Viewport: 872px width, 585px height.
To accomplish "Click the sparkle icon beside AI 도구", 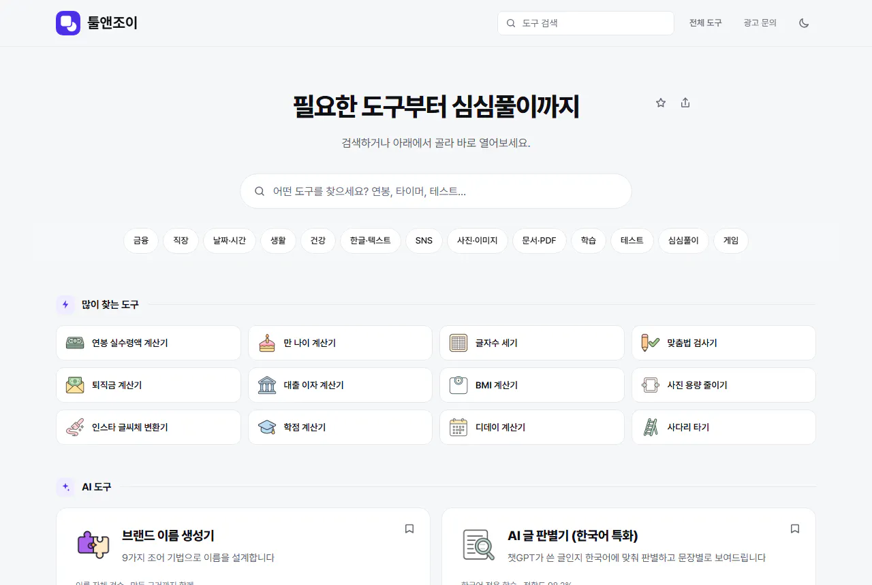I will 65,487.
